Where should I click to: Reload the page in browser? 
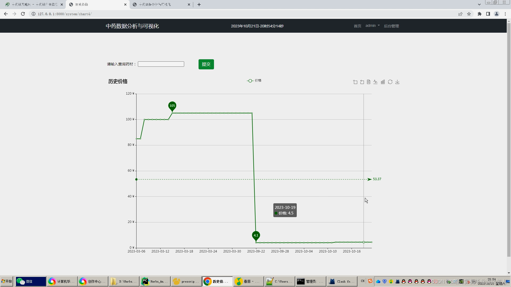[x=23, y=14]
